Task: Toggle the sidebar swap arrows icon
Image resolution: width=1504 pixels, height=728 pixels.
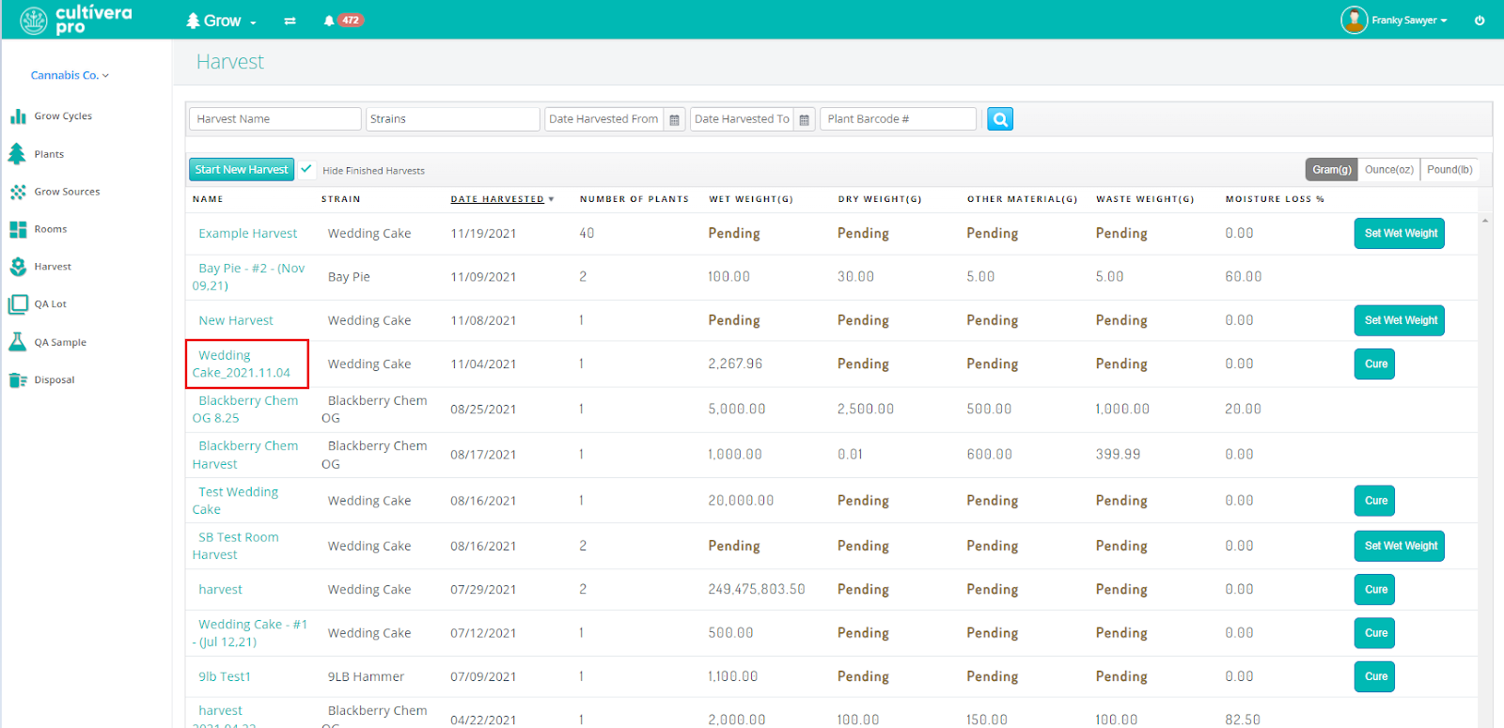Action: pyautogui.click(x=290, y=21)
